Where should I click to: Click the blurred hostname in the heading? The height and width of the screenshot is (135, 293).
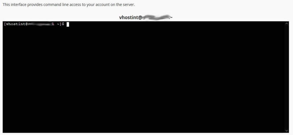(x=157, y=17)
